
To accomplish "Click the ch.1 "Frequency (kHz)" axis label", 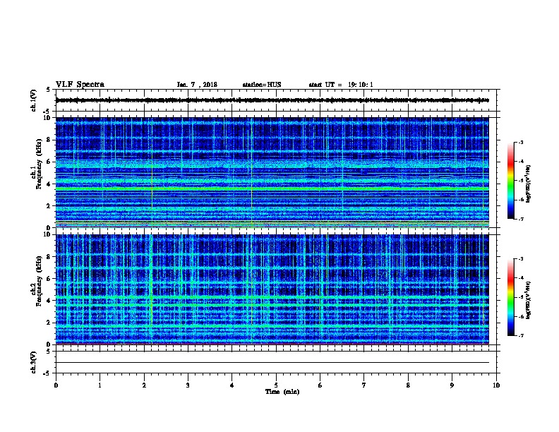I will coord(39,164).
